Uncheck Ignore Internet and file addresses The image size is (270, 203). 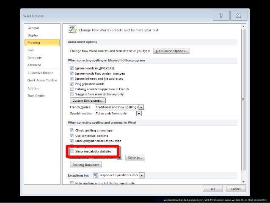click(x=72, y=78)
